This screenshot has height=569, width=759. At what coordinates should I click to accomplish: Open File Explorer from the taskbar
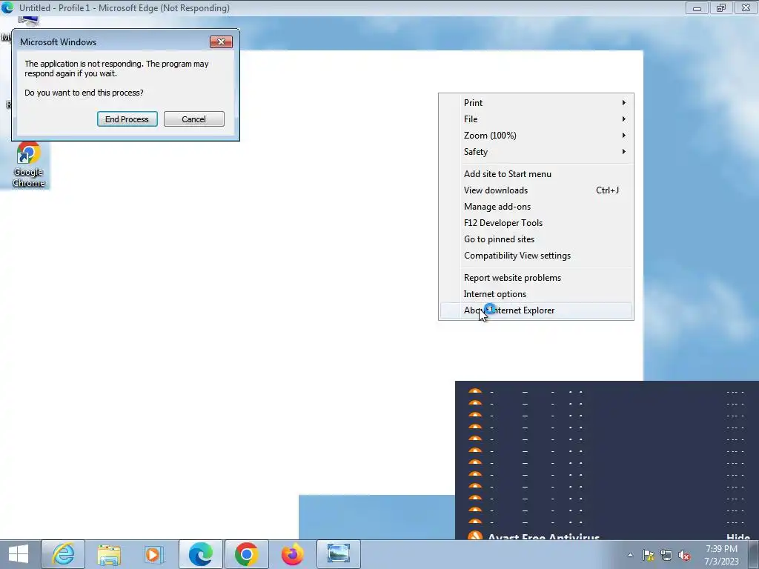pos(109,554)
